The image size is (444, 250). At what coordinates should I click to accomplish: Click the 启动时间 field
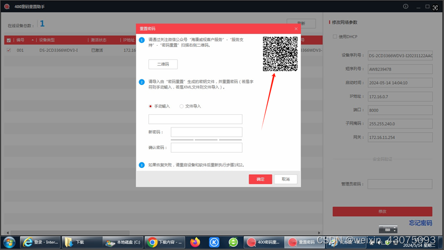tap(400, 83)
